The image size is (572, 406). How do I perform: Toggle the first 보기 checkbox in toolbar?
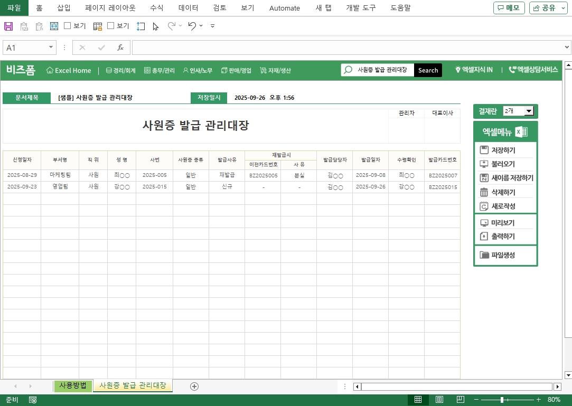point(68,26)
